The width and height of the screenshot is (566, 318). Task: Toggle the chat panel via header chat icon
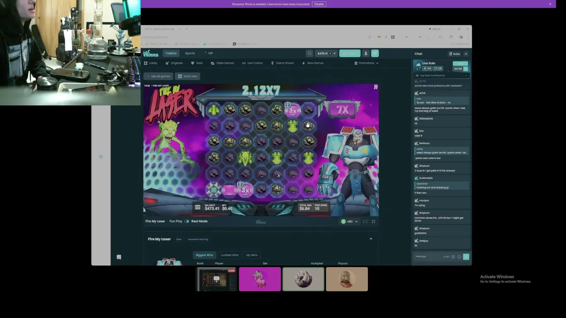(375, 53)
